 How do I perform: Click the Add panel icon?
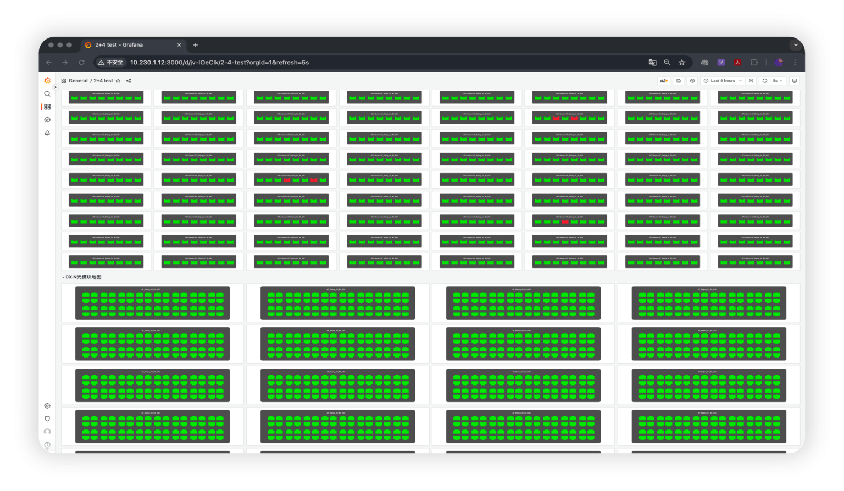(x=664, y=81)
